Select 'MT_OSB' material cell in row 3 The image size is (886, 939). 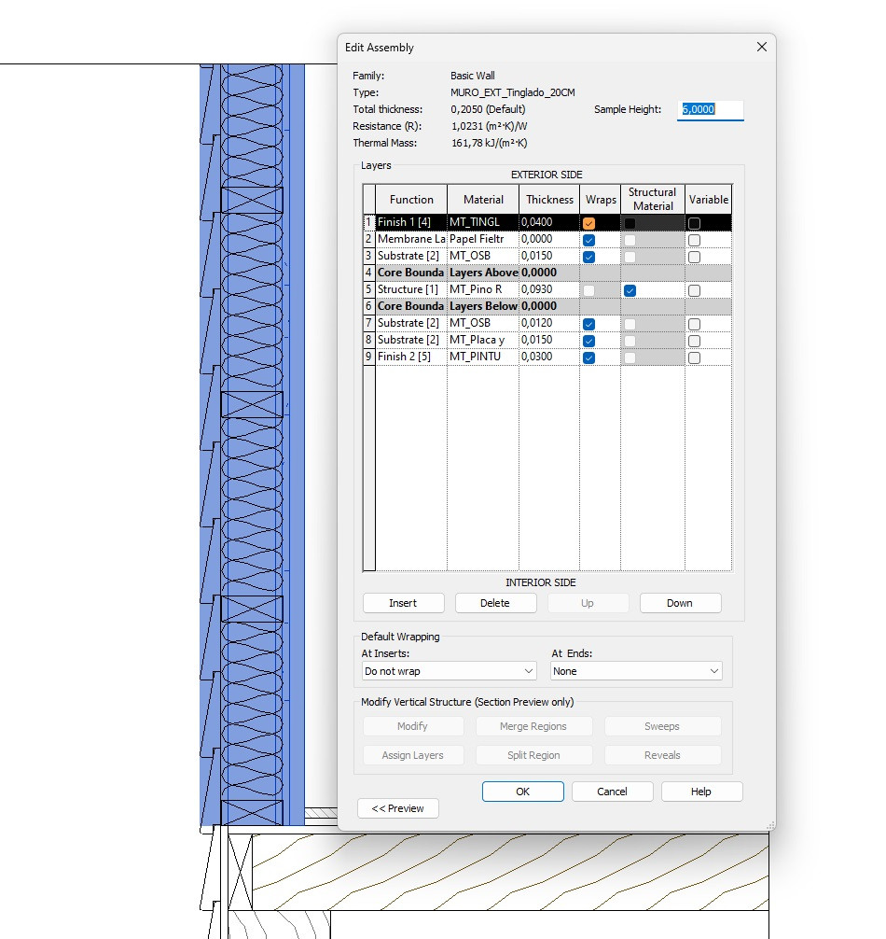click(483, 256)
